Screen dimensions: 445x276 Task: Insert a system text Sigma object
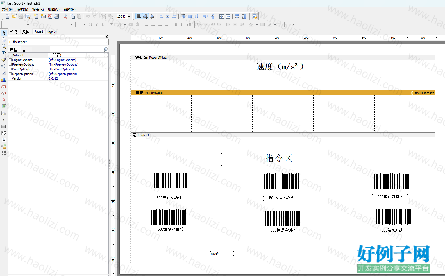[4, 120]
